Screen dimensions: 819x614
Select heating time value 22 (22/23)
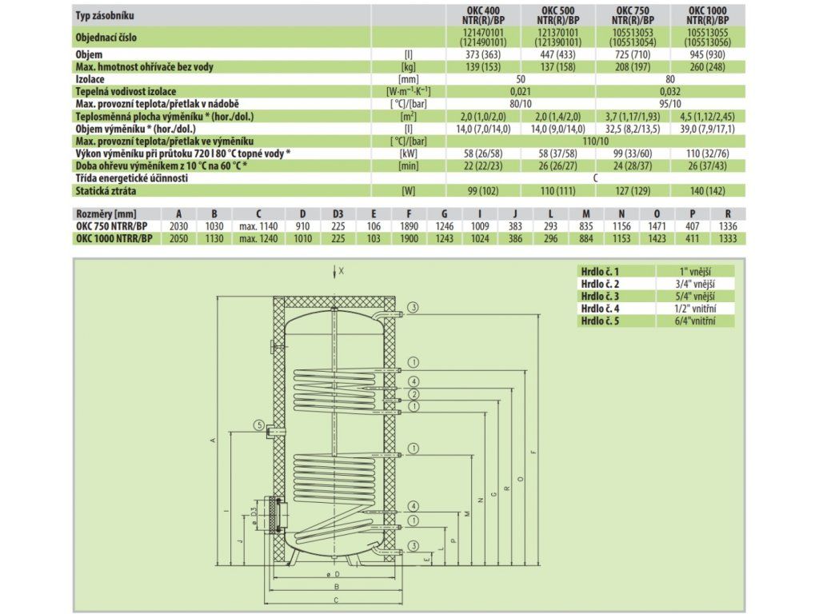pos(483,166)
